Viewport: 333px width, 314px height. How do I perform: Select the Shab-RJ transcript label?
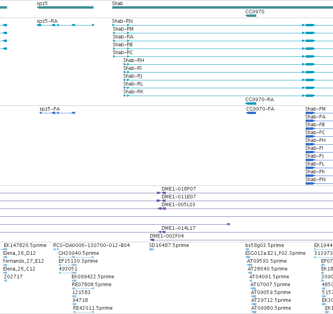133,76
